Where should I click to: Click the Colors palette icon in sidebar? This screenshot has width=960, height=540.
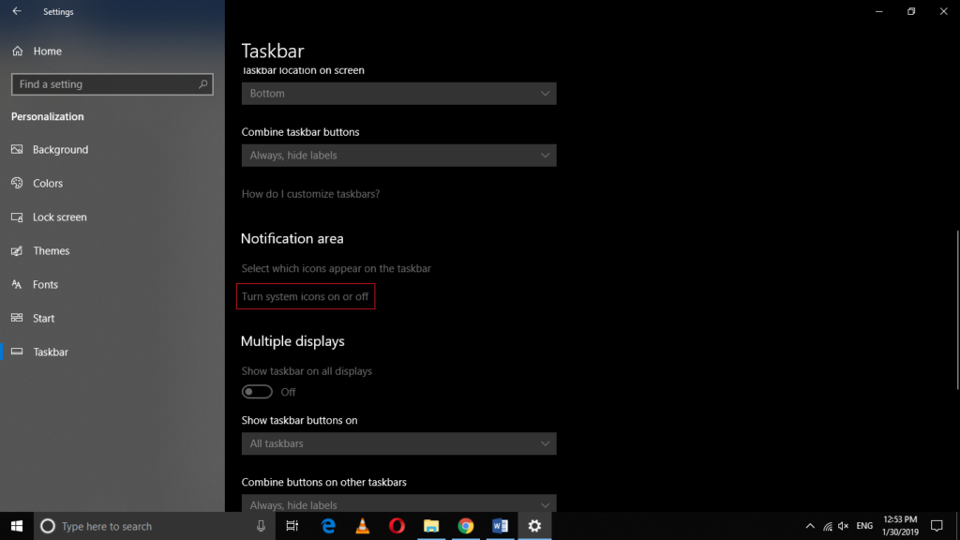(17, 183)
